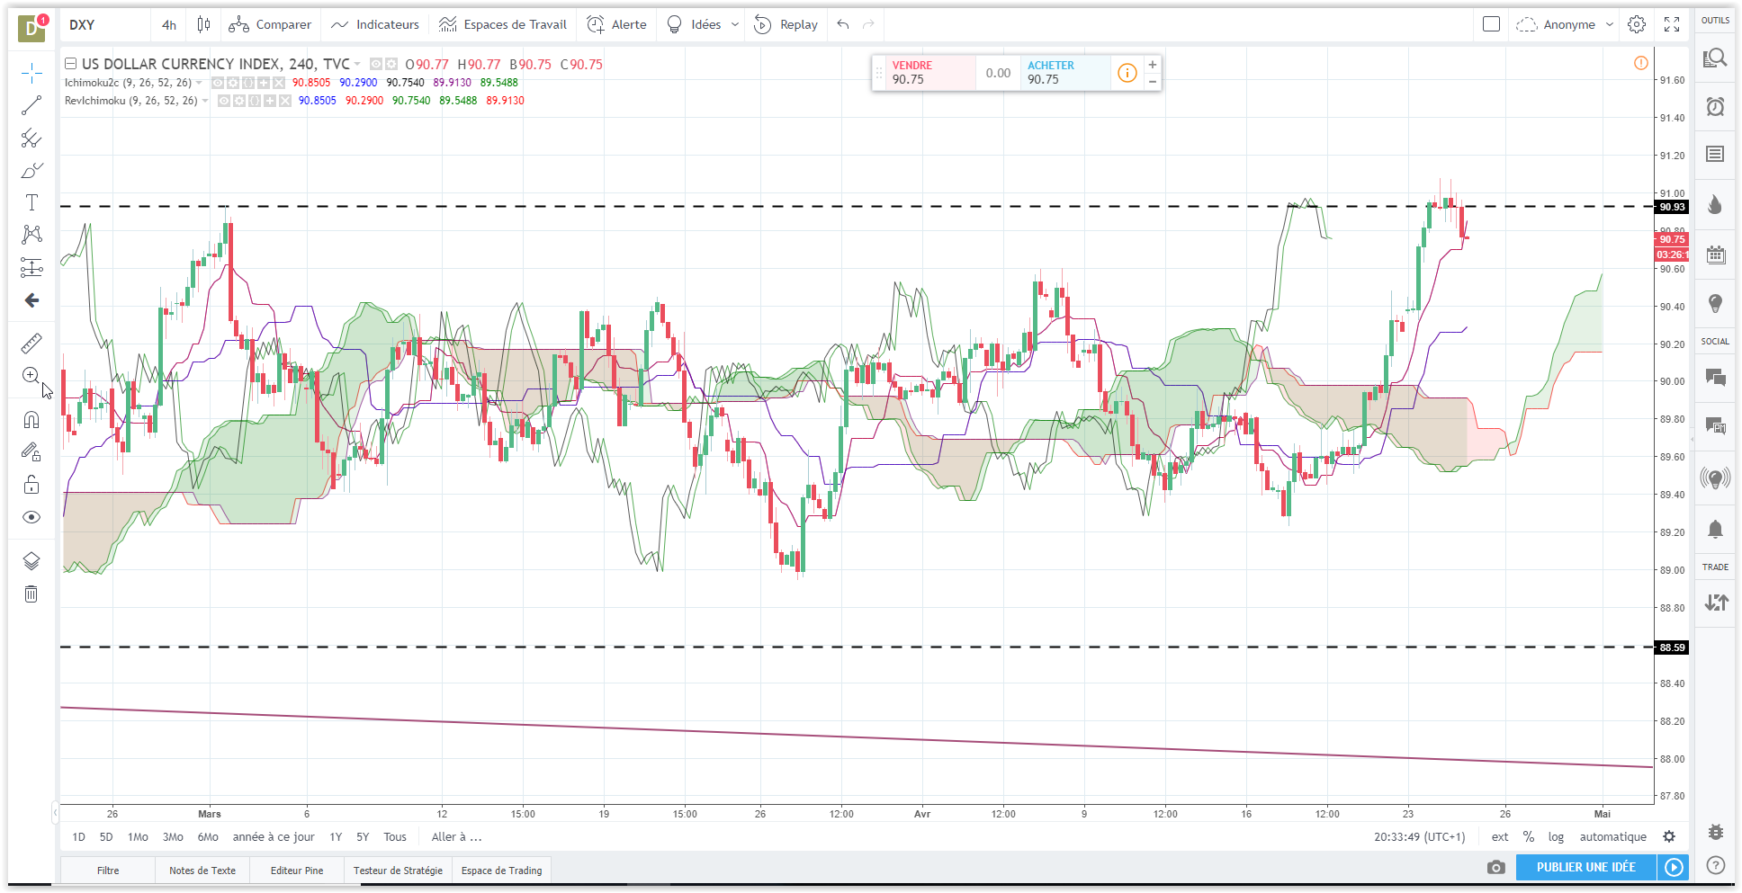1742x893 pixels.
Task: Toggle the lock all drawings icon
Action: point(31,485)
